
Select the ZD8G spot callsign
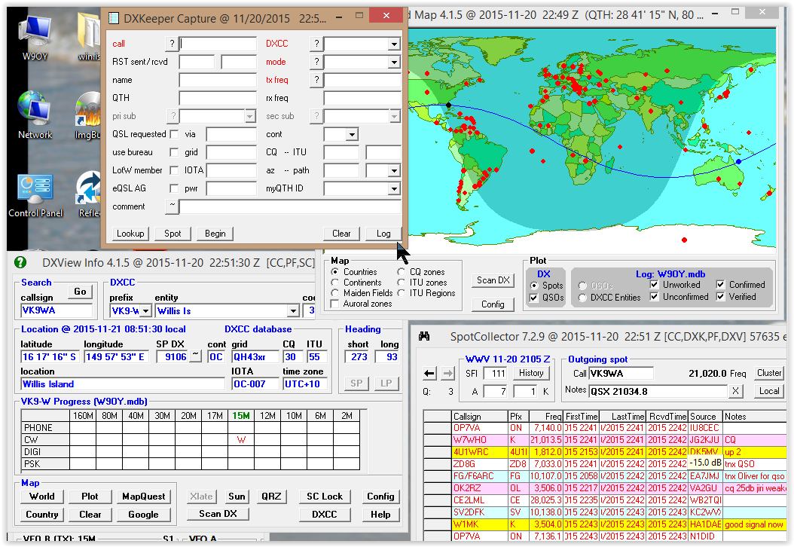click(x=480, y=464)
